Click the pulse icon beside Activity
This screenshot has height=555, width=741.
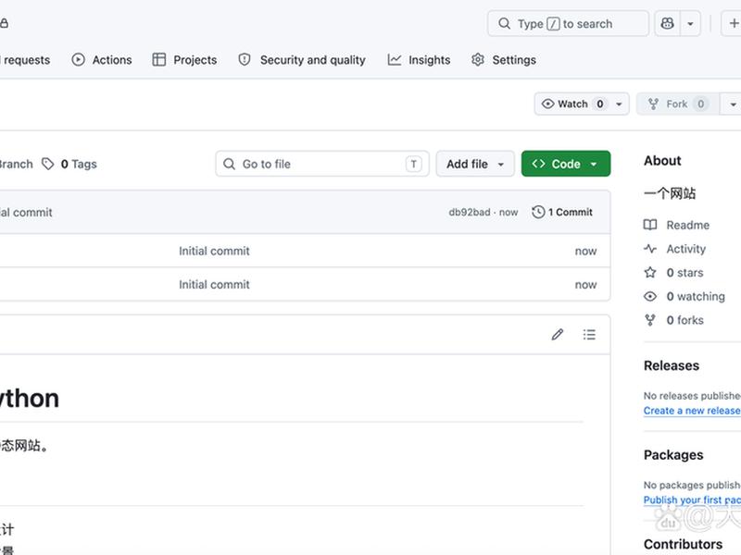click(650, 249)
